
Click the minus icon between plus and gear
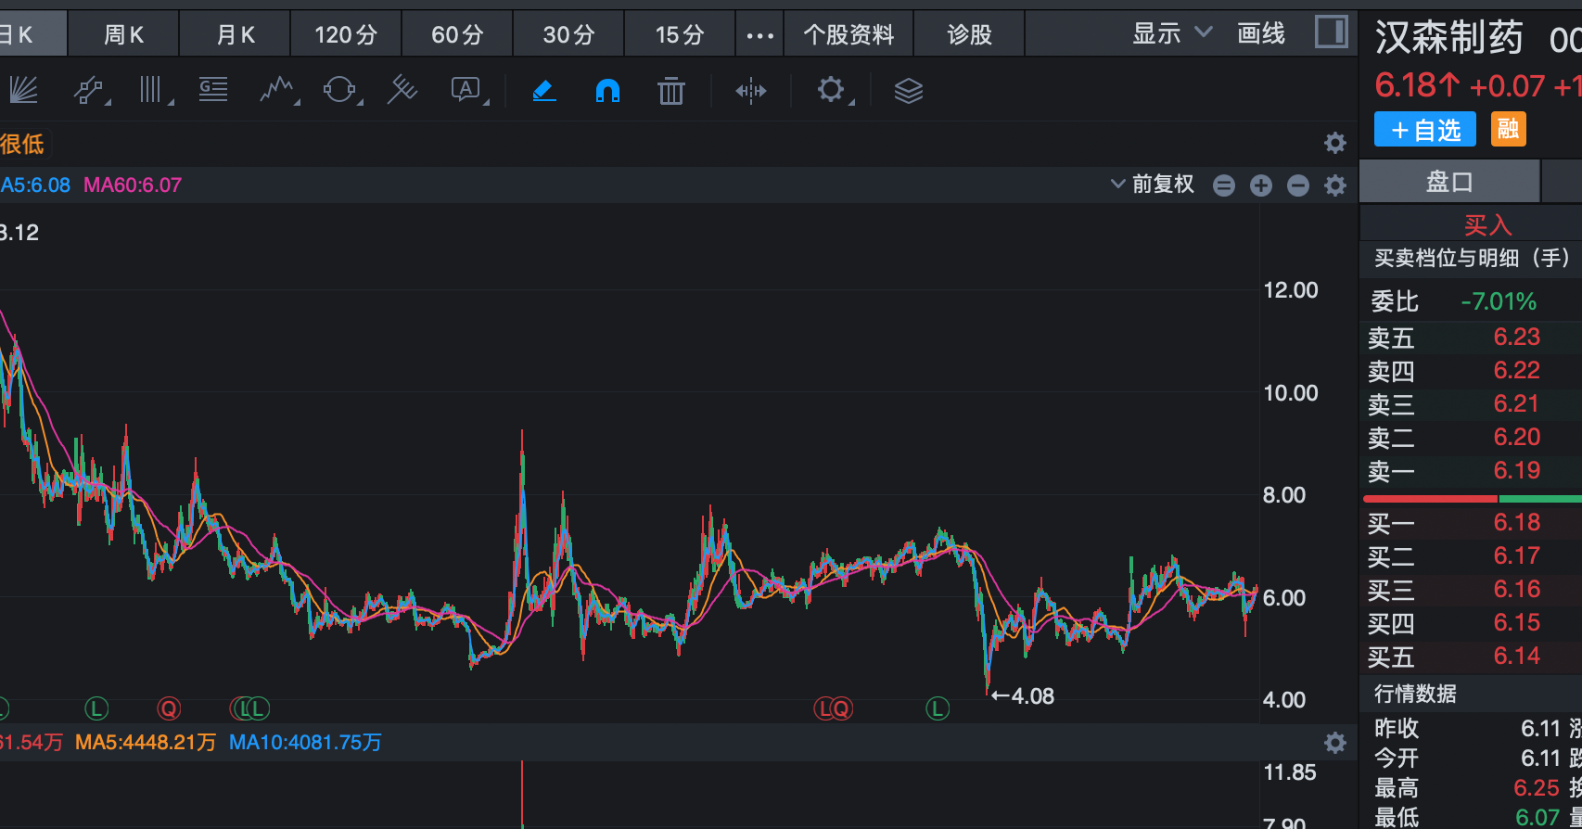(x=1298, y=185)
